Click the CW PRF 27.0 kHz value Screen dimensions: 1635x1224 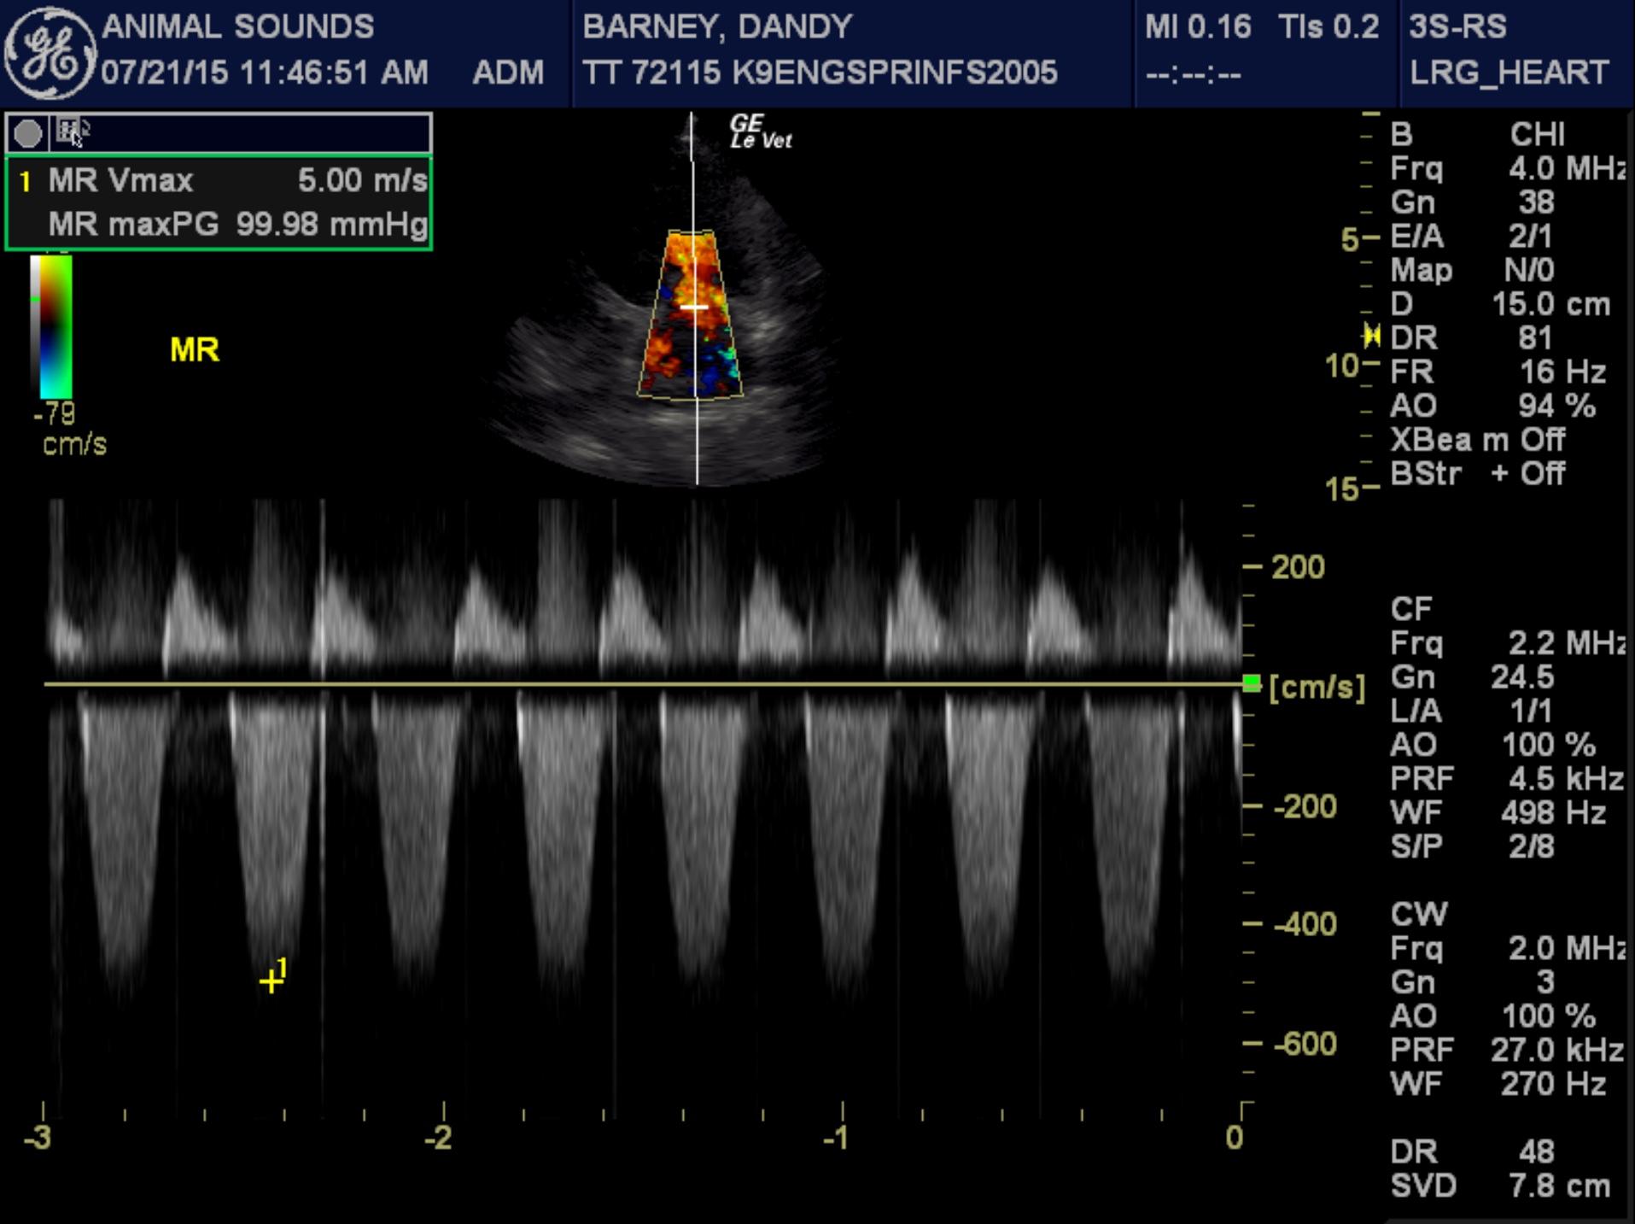[1556, 1050]
